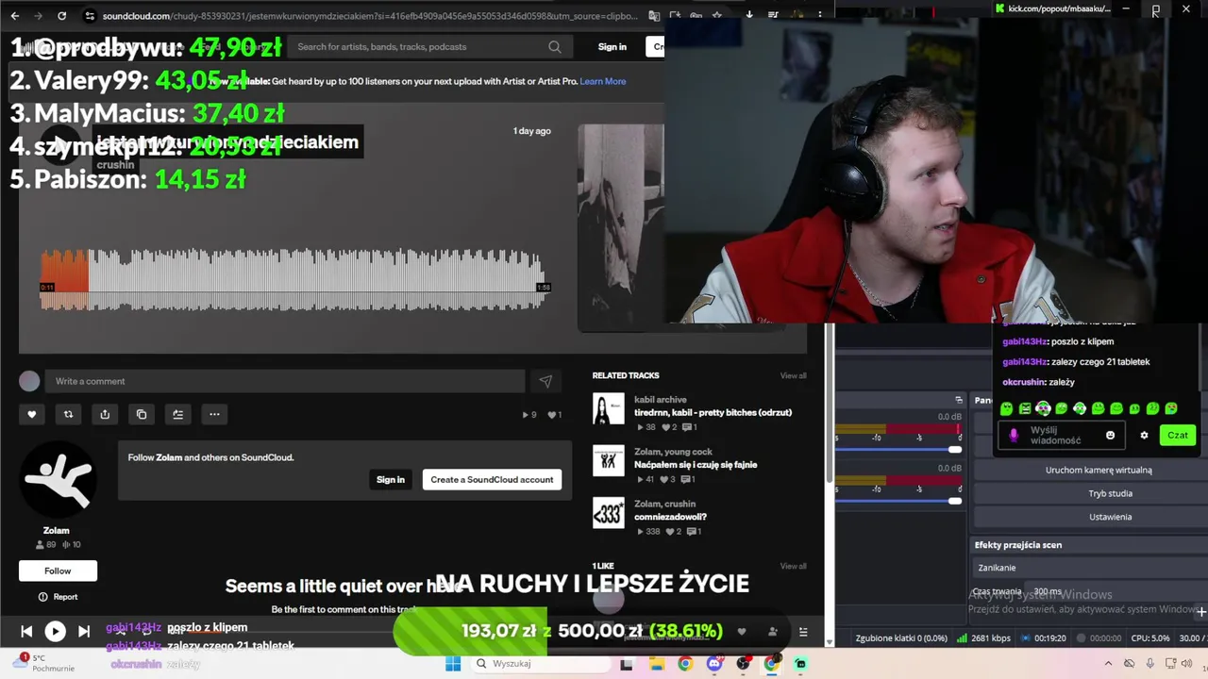The image size is (1208, 679).
Task: Open the Zolam profile avatar
Action: pos(58,480)
